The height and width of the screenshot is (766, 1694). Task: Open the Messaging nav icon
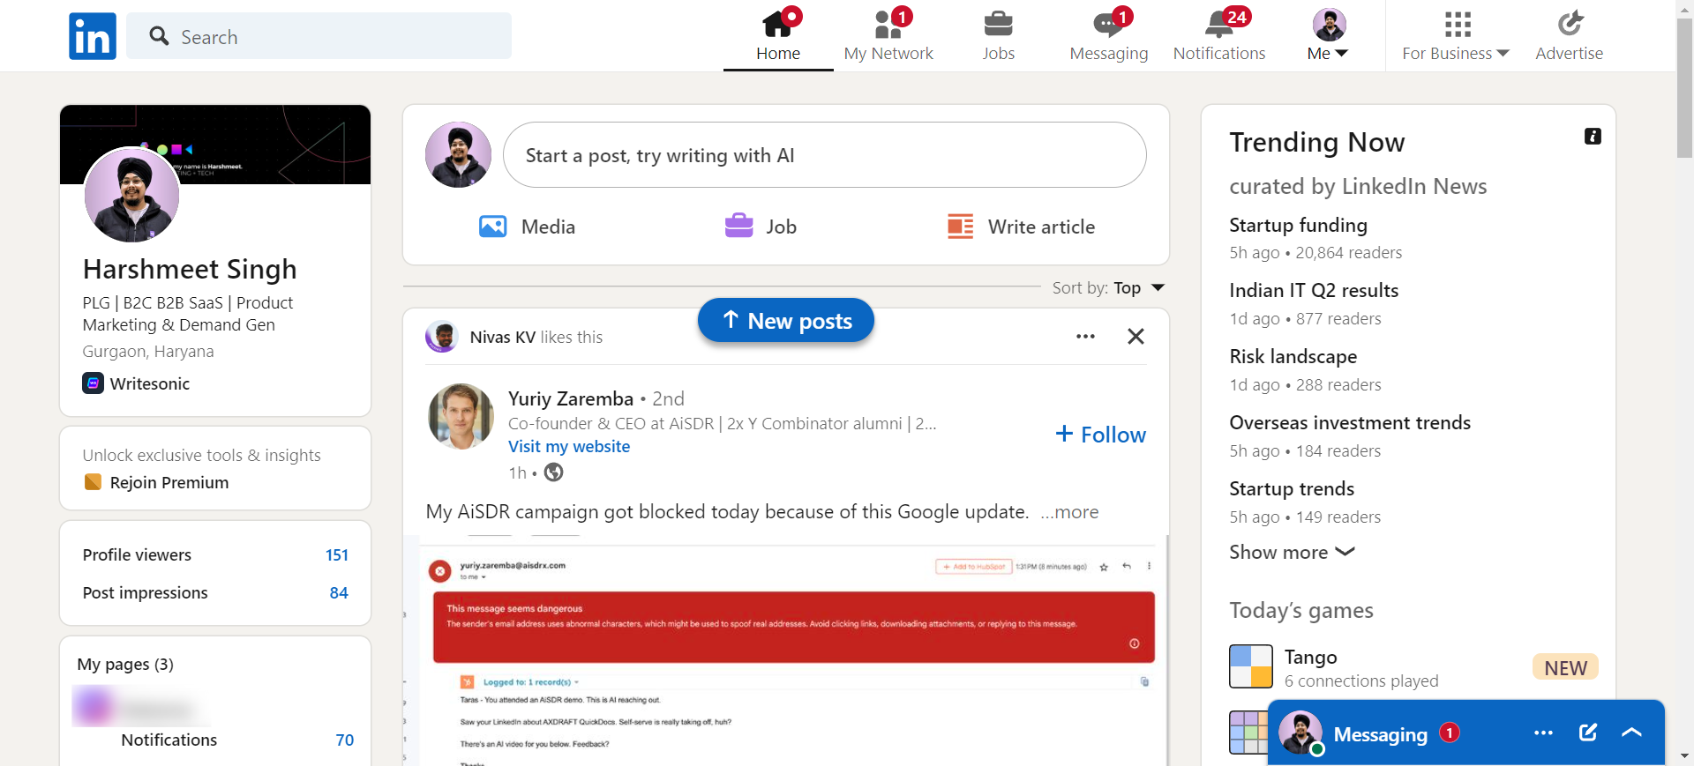click(1109, 24)
